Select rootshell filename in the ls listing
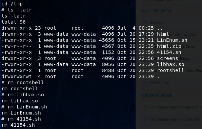This screenshot has height=129, width=202. (170, 70)
